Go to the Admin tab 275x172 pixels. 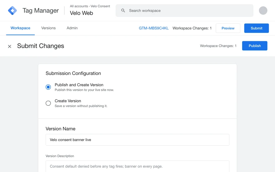[x=72, y=28]
